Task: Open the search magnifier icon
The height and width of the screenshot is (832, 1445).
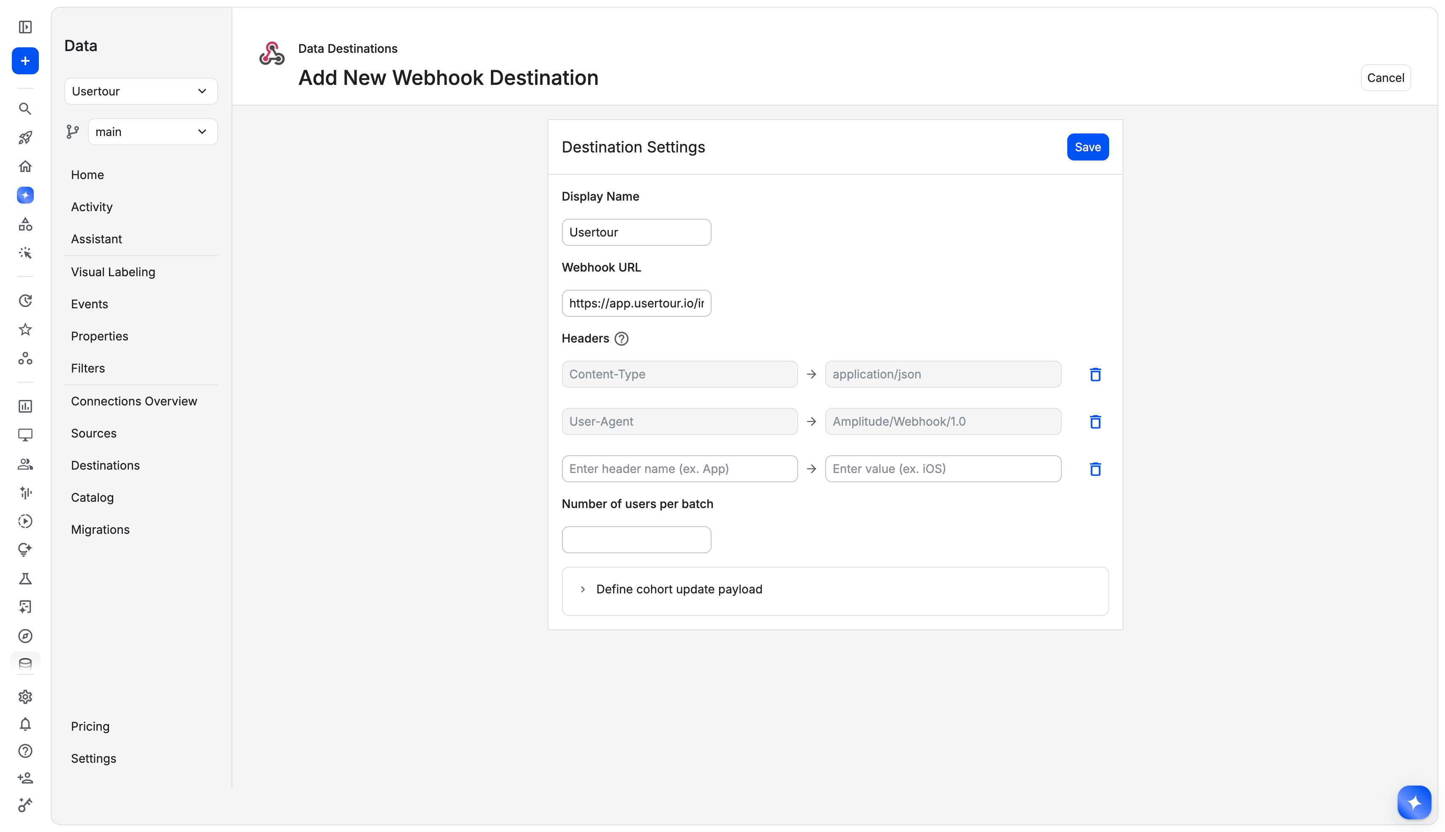Action: pyautogui.click(x=25, y=109)
